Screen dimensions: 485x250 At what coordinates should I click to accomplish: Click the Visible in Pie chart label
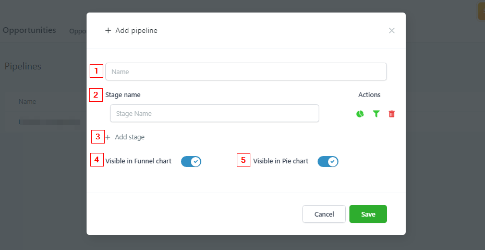pyautogui.click(x=281, y=161)
